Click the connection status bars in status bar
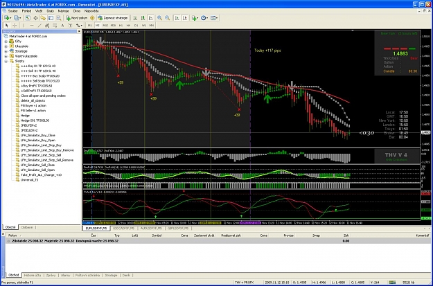This screenshot has width=433, height=286. coord(391,283)
